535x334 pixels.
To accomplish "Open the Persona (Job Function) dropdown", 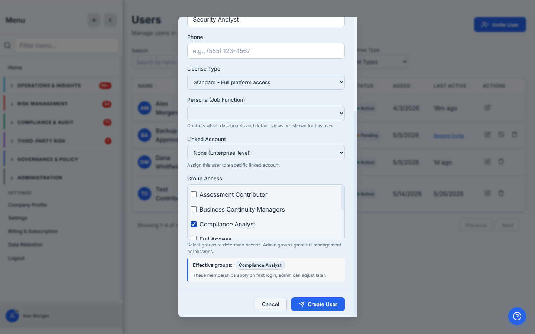I will [x=266, y=113].
